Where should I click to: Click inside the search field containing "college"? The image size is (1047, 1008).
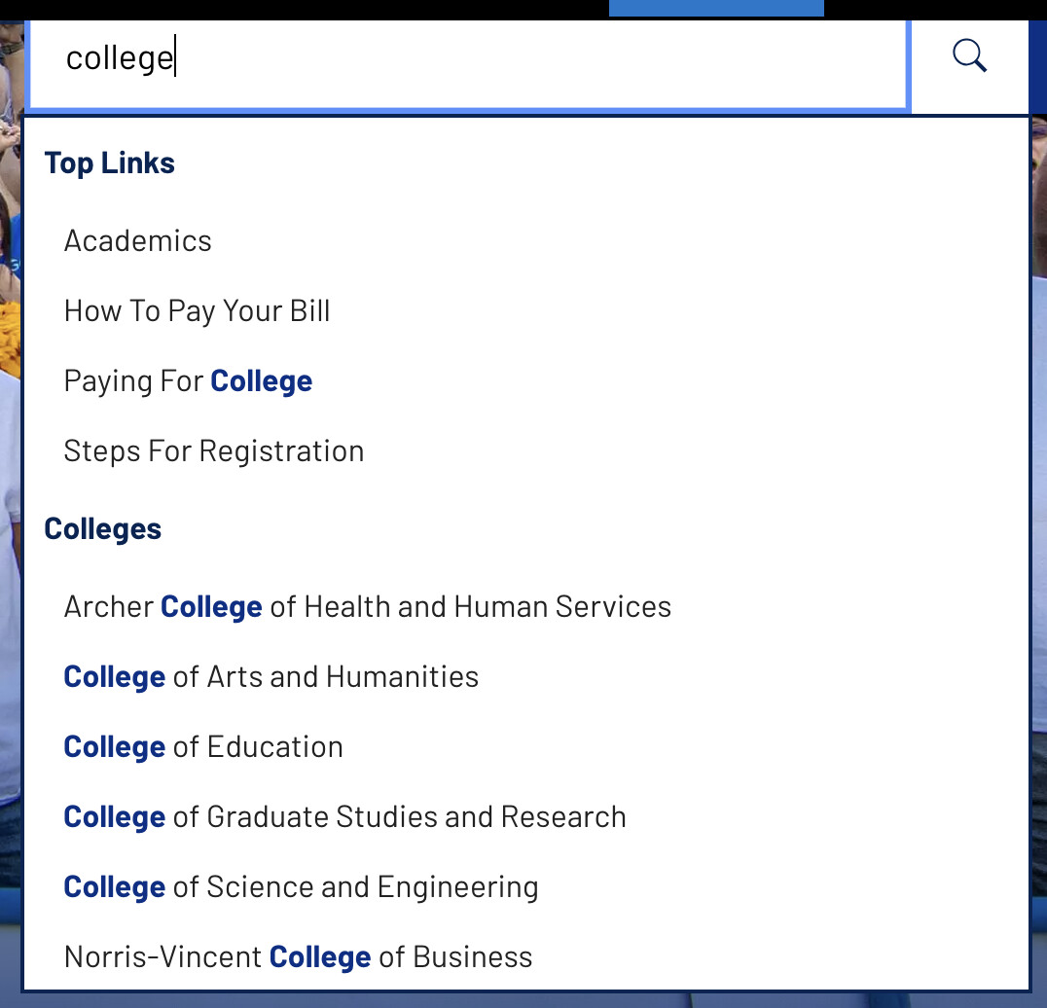(467, 60)
